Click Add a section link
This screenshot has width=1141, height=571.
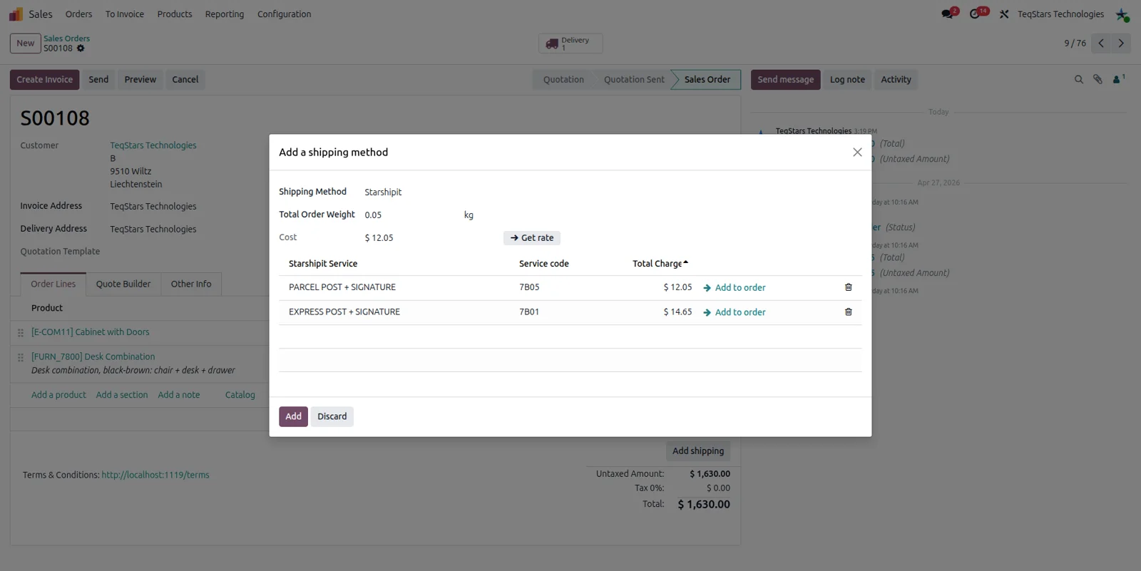(122, 395)
